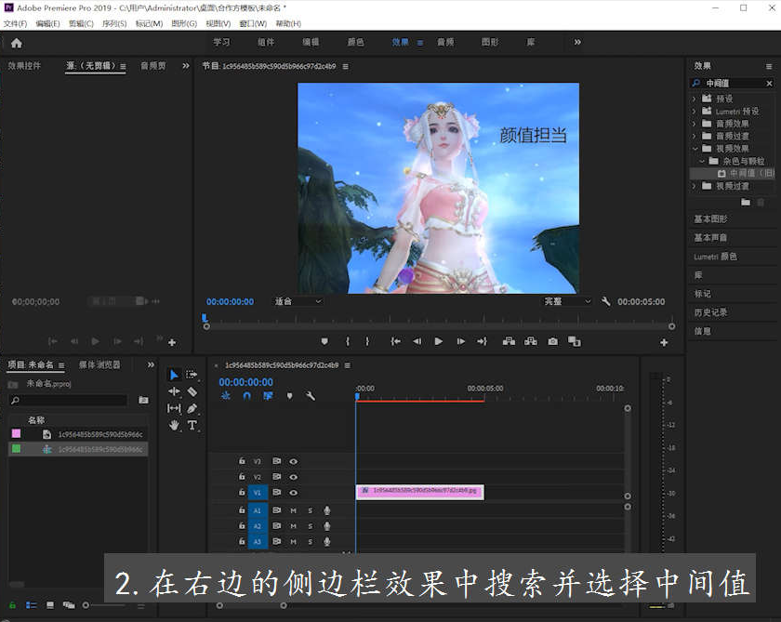Switch to the 颜色 workspace
Screen dimensions: 781x622
(355, 43)
